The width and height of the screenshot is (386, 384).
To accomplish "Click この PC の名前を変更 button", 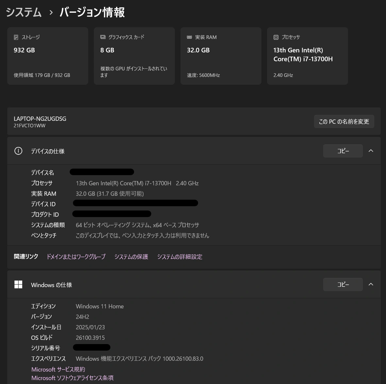I will coord(344,121).
